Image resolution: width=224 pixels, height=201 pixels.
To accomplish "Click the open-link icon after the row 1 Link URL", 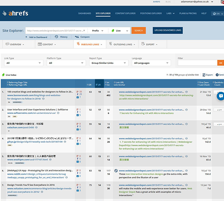I will point(186,92).
